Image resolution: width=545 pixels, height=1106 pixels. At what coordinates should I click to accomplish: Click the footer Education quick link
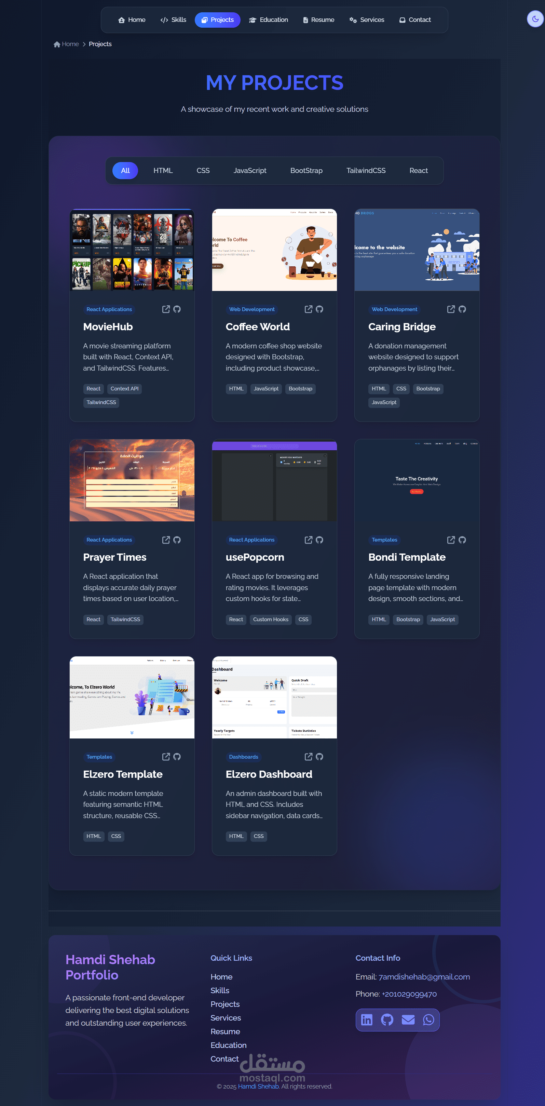click(x=229, y=1045)
